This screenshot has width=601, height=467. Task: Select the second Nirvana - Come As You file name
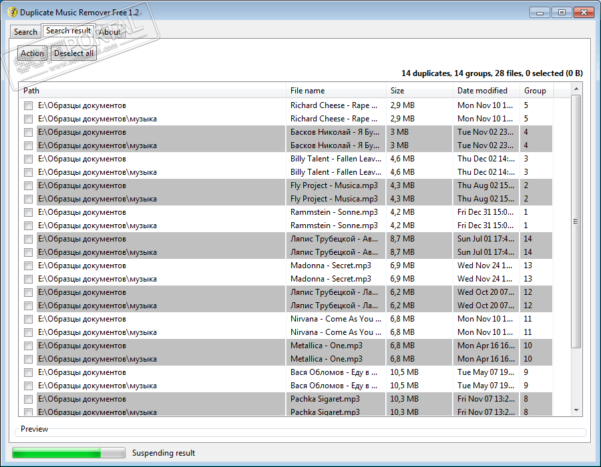pyautogui.click(x=336, y=332)
